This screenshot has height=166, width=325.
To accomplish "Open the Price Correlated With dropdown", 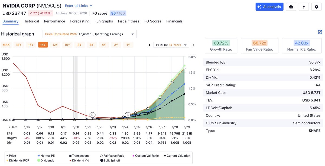I will click(90, 34).
